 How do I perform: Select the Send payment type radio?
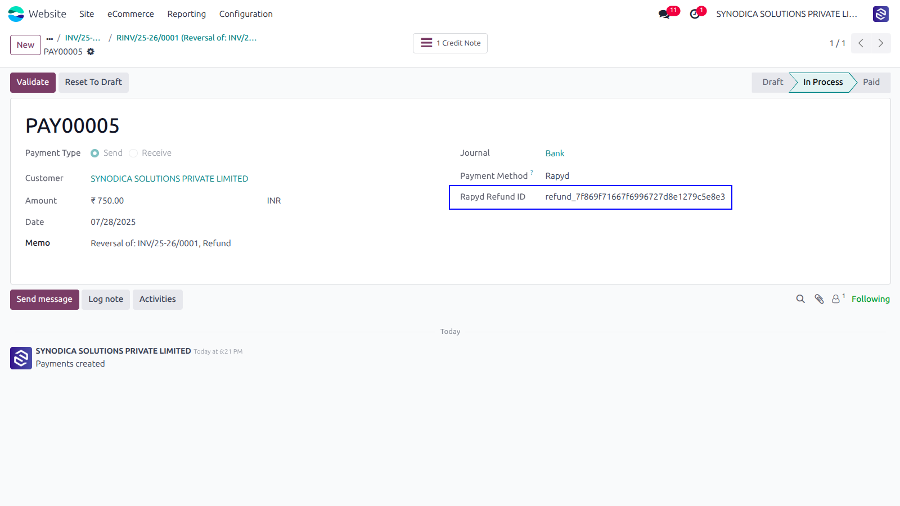coord(95,153)
